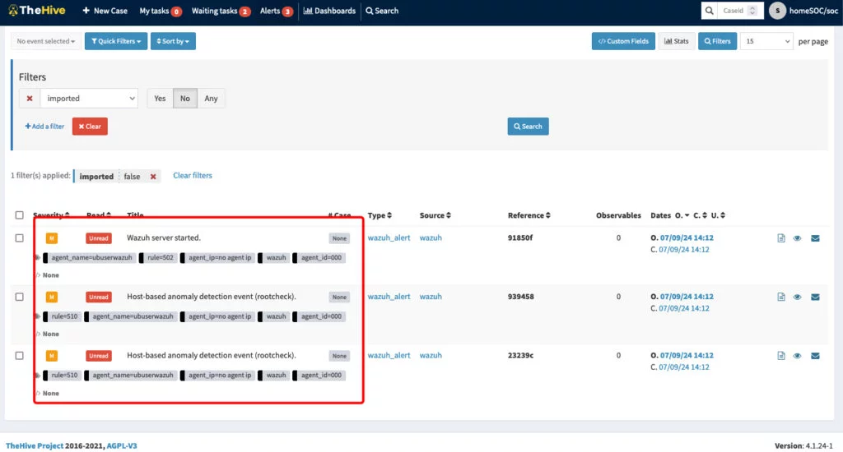The image size is (843, 452).
Task: Click the 'Clear filters' link
Action: tap(192, 176)
